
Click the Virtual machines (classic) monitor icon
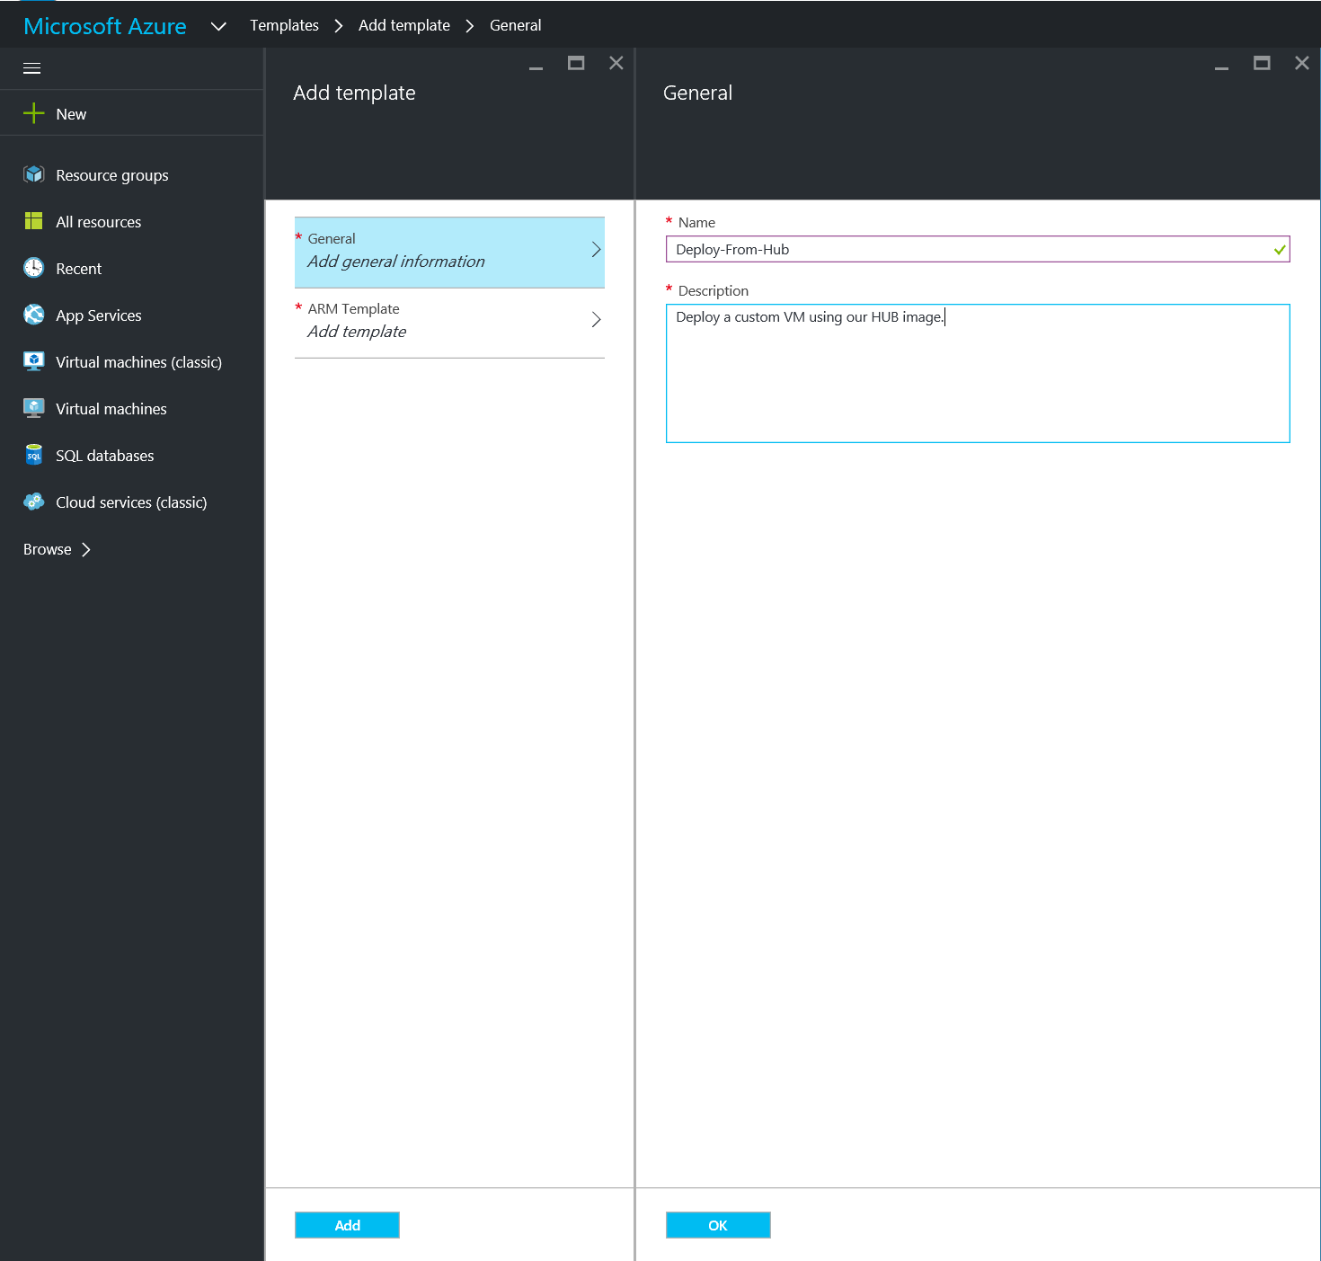pyautogui.click(x=34, y=361)
